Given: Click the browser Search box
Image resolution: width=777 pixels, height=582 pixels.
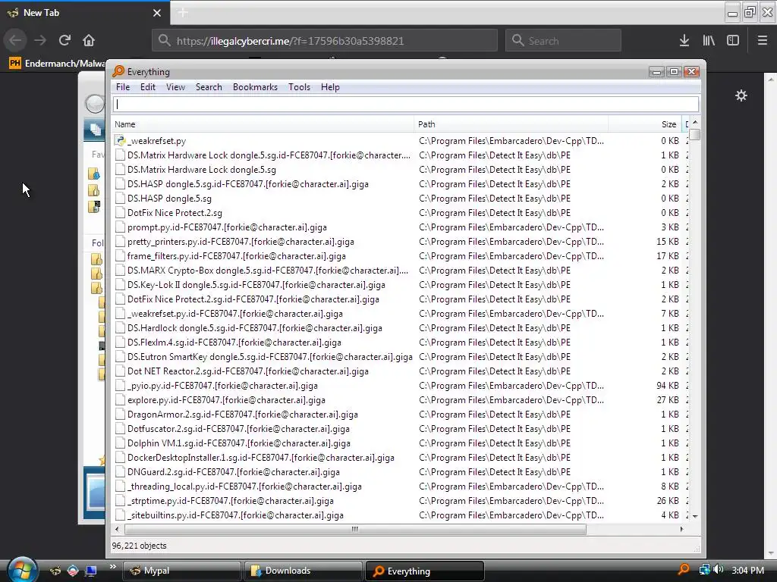Looking at the screenshot, I should [563, 41].
